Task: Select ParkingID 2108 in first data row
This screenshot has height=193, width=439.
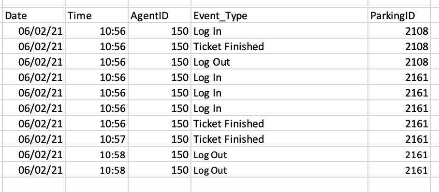Action: (x=399, y=31)
